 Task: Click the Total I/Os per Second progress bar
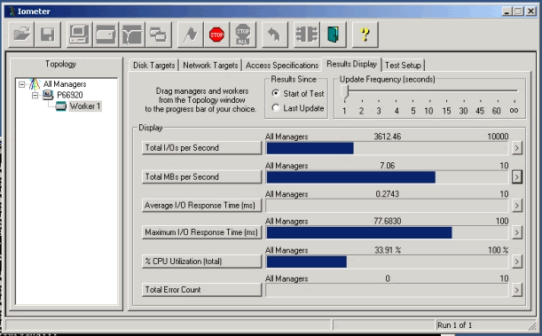point(387,148)
